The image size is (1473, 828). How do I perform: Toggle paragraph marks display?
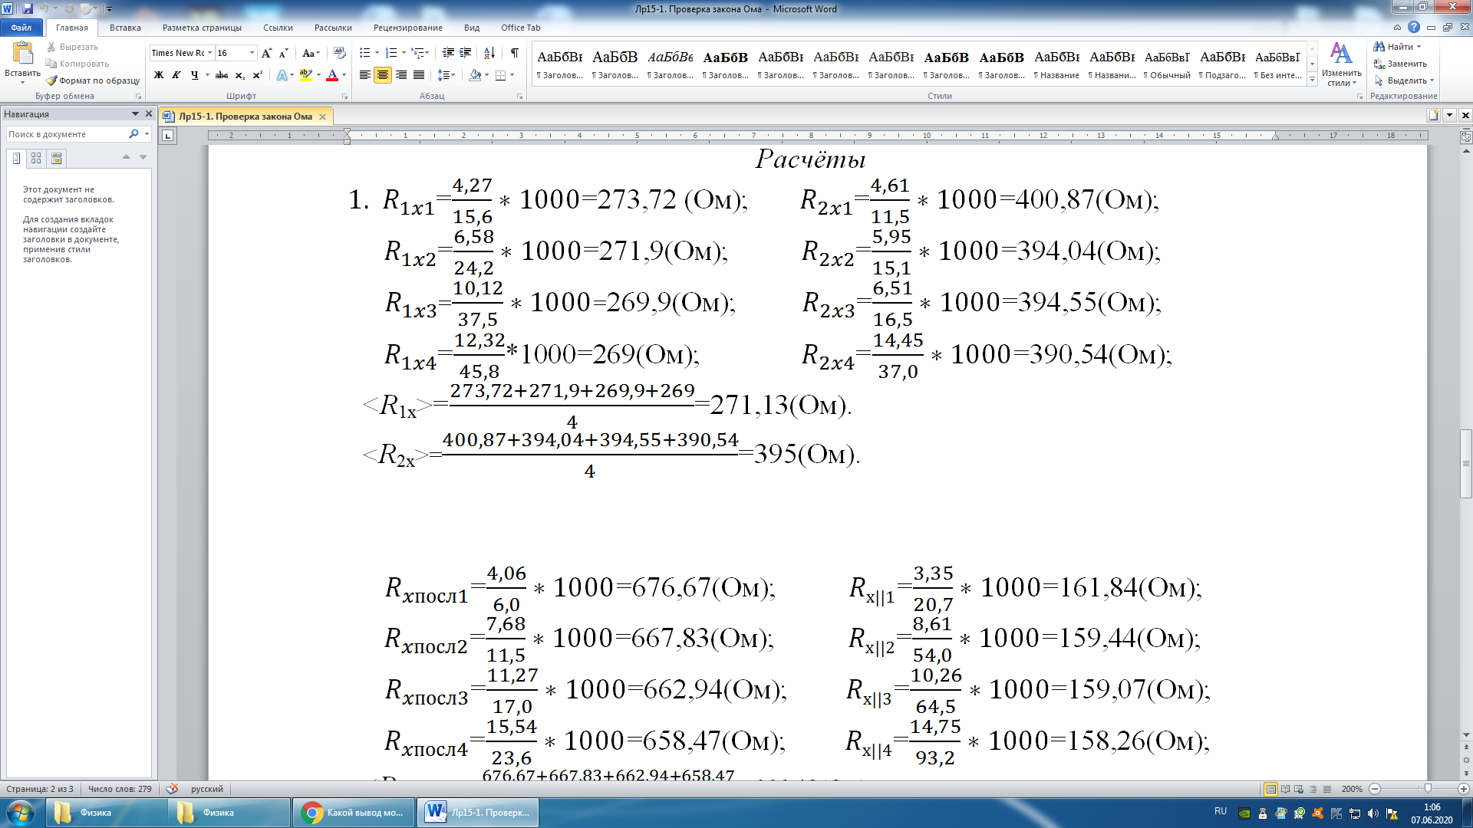click(x=514, y=53)
